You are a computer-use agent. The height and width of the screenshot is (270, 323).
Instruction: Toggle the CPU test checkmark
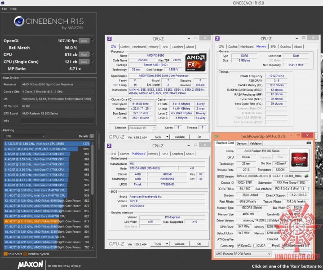click(x=93, y=54)
